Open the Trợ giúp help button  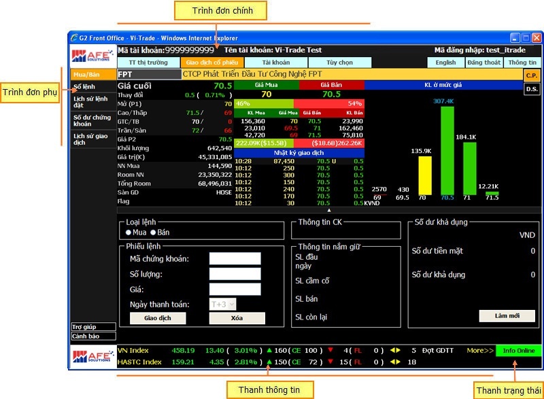pos(93,327)
